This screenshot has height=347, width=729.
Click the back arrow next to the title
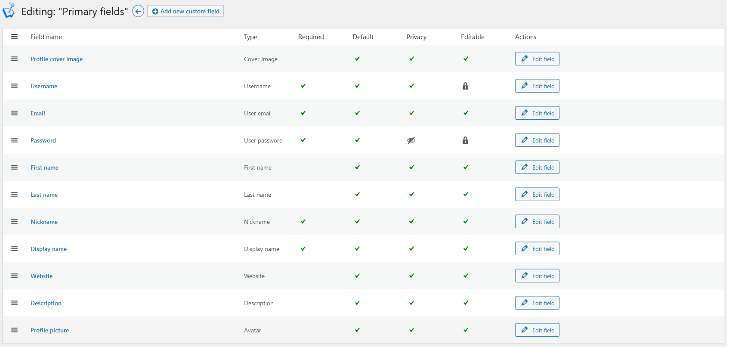pos(138,11)
